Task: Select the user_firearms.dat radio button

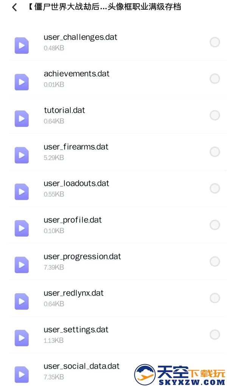Action: (215, 152)
